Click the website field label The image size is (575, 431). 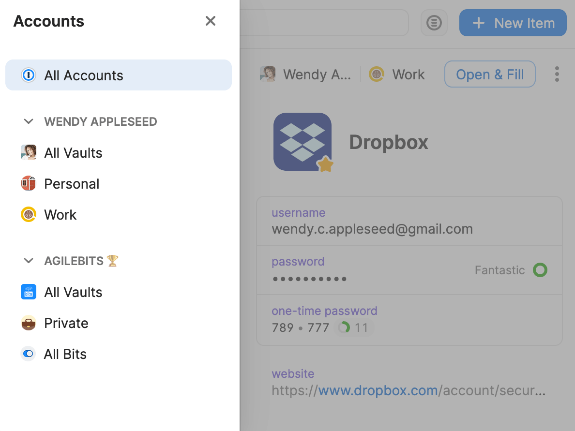point(293,373)
